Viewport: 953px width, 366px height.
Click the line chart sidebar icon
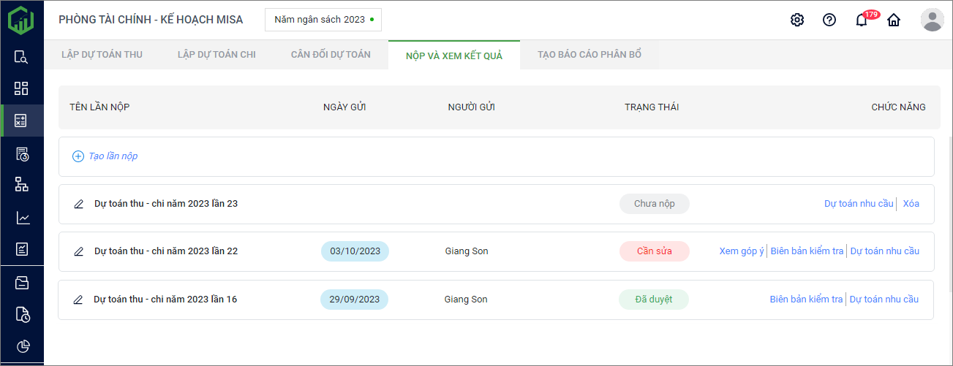[x=22, y=218]
